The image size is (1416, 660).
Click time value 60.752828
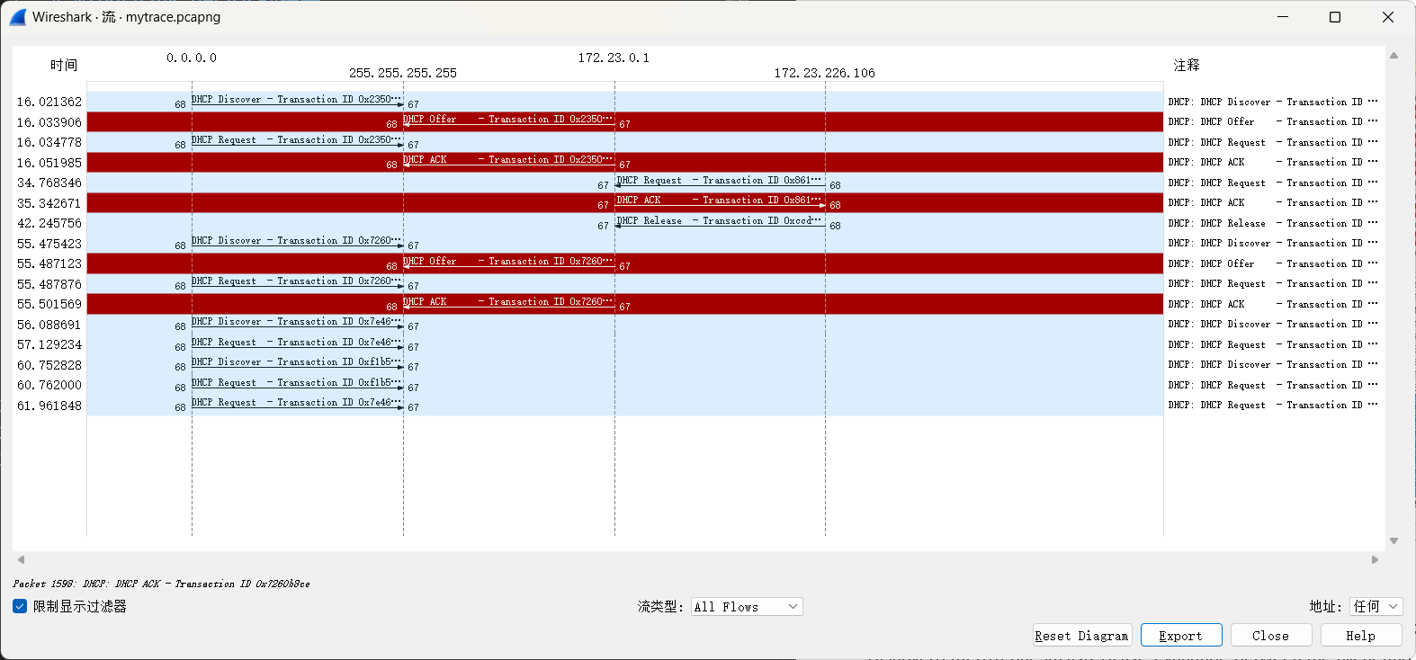click(49, 365)
